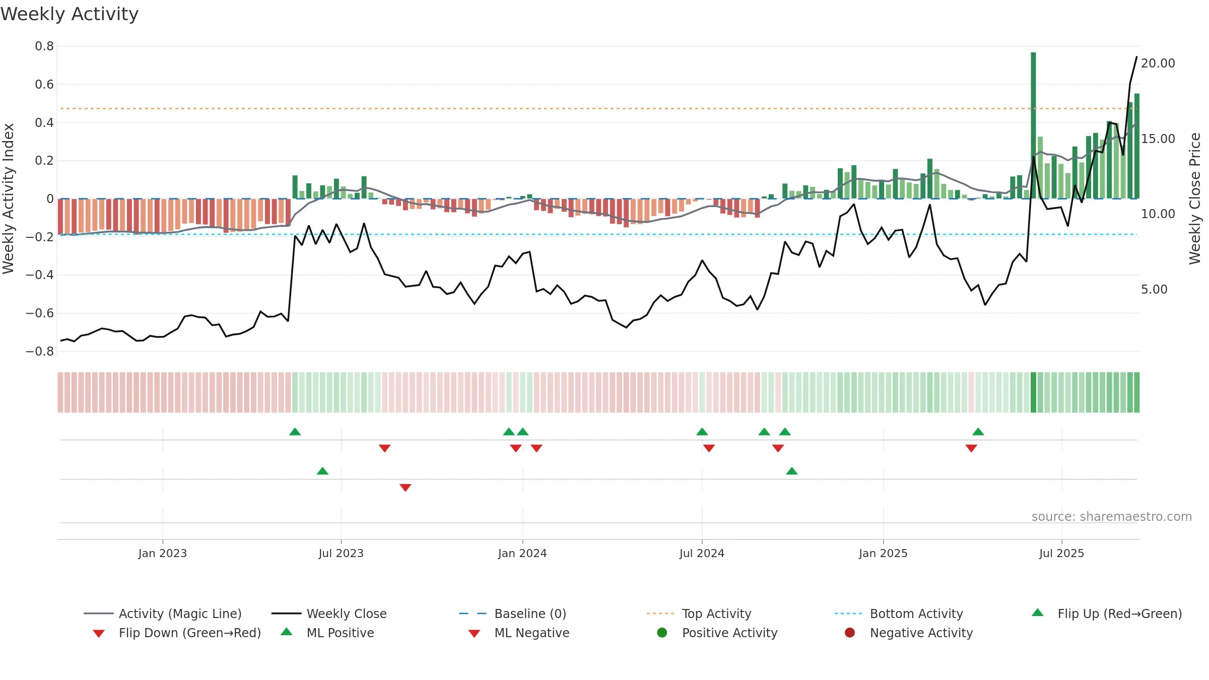Click the 'Weekly Activity' chart title

pos(70,14)
